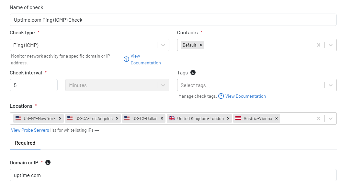The height and width of the screenshot is (187, 351).
Task: Click the Domain or IP info icon
Action: [48, 162]
